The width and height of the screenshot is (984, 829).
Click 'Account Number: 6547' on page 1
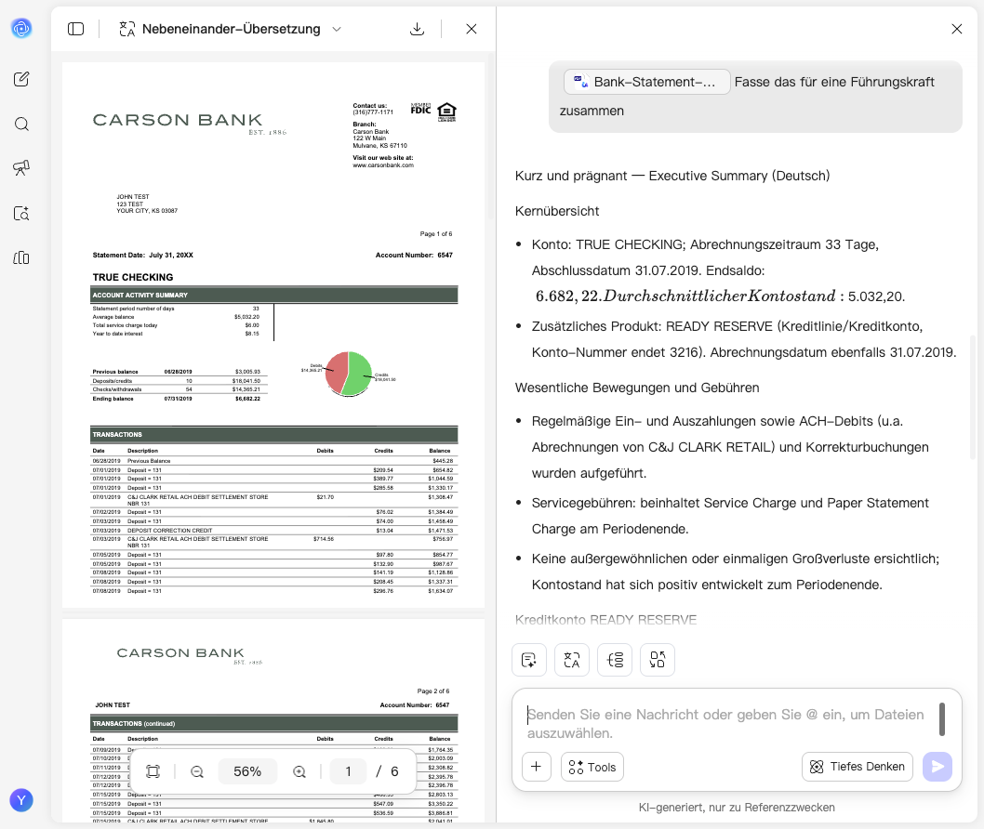[x=414, y=256]
